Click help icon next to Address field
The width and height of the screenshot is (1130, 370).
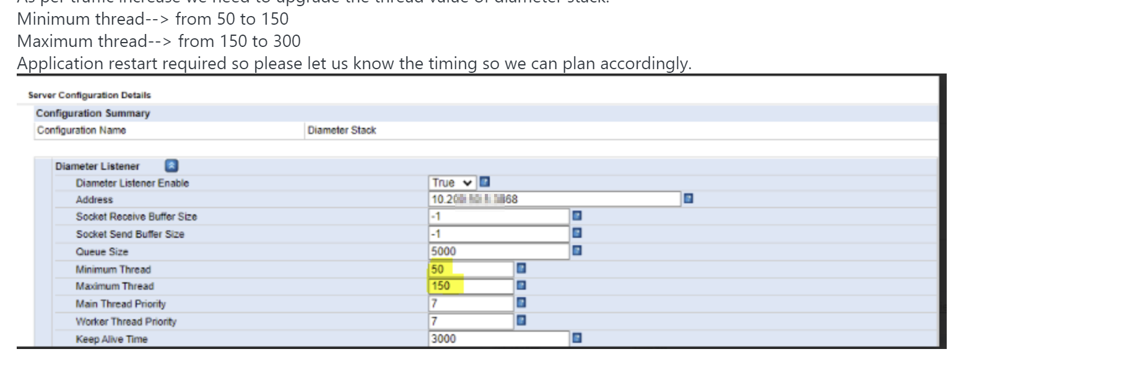coord(688,199)
